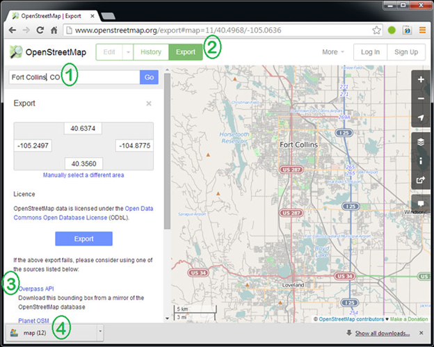Viewport: 434px width, 347px height.
Task: Add a map note via comment icon
Action: tap(421, 204)
